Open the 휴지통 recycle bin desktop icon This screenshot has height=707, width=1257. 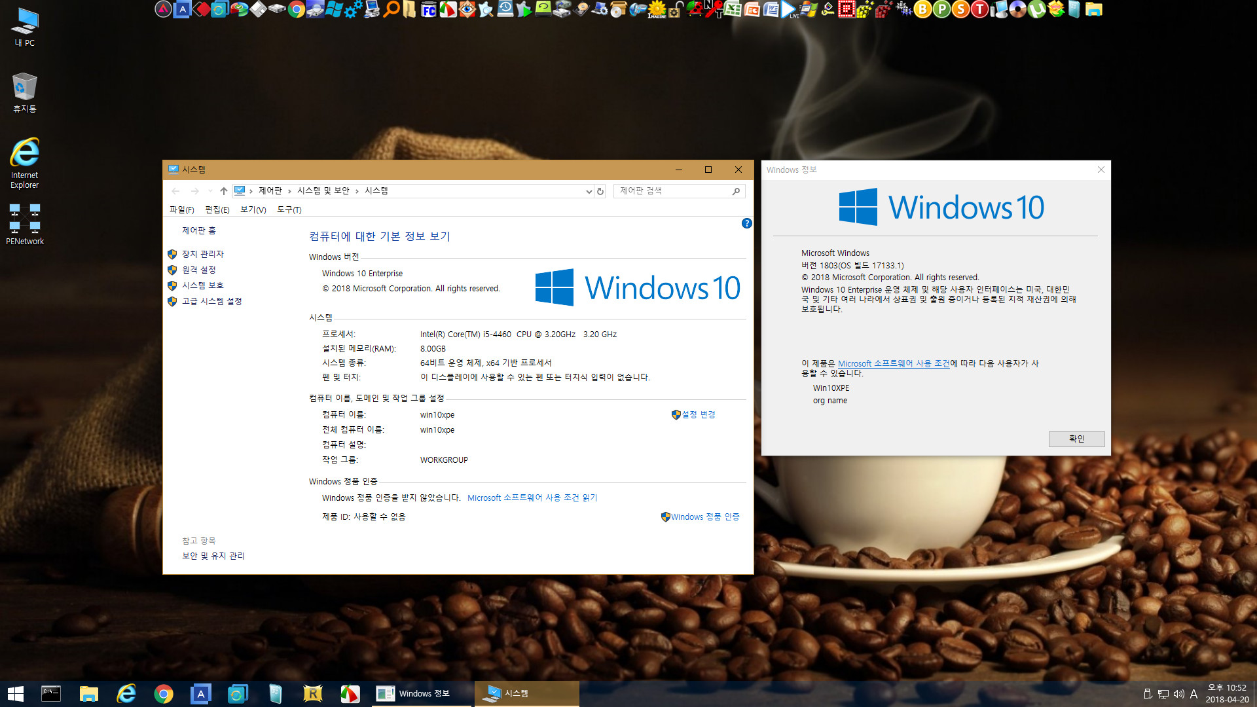point(25,92)
